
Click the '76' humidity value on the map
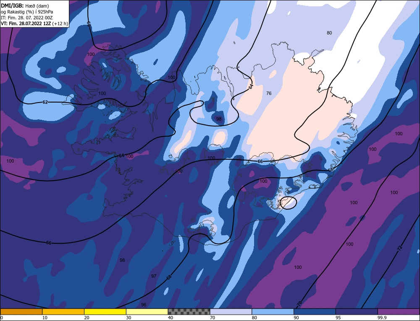tap(269, 93)
